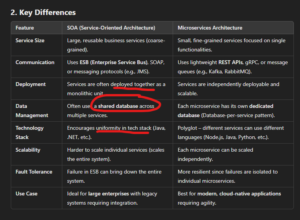Click the "Communication" row label
This screenshot has height=220, width=300.
(35, 62)
